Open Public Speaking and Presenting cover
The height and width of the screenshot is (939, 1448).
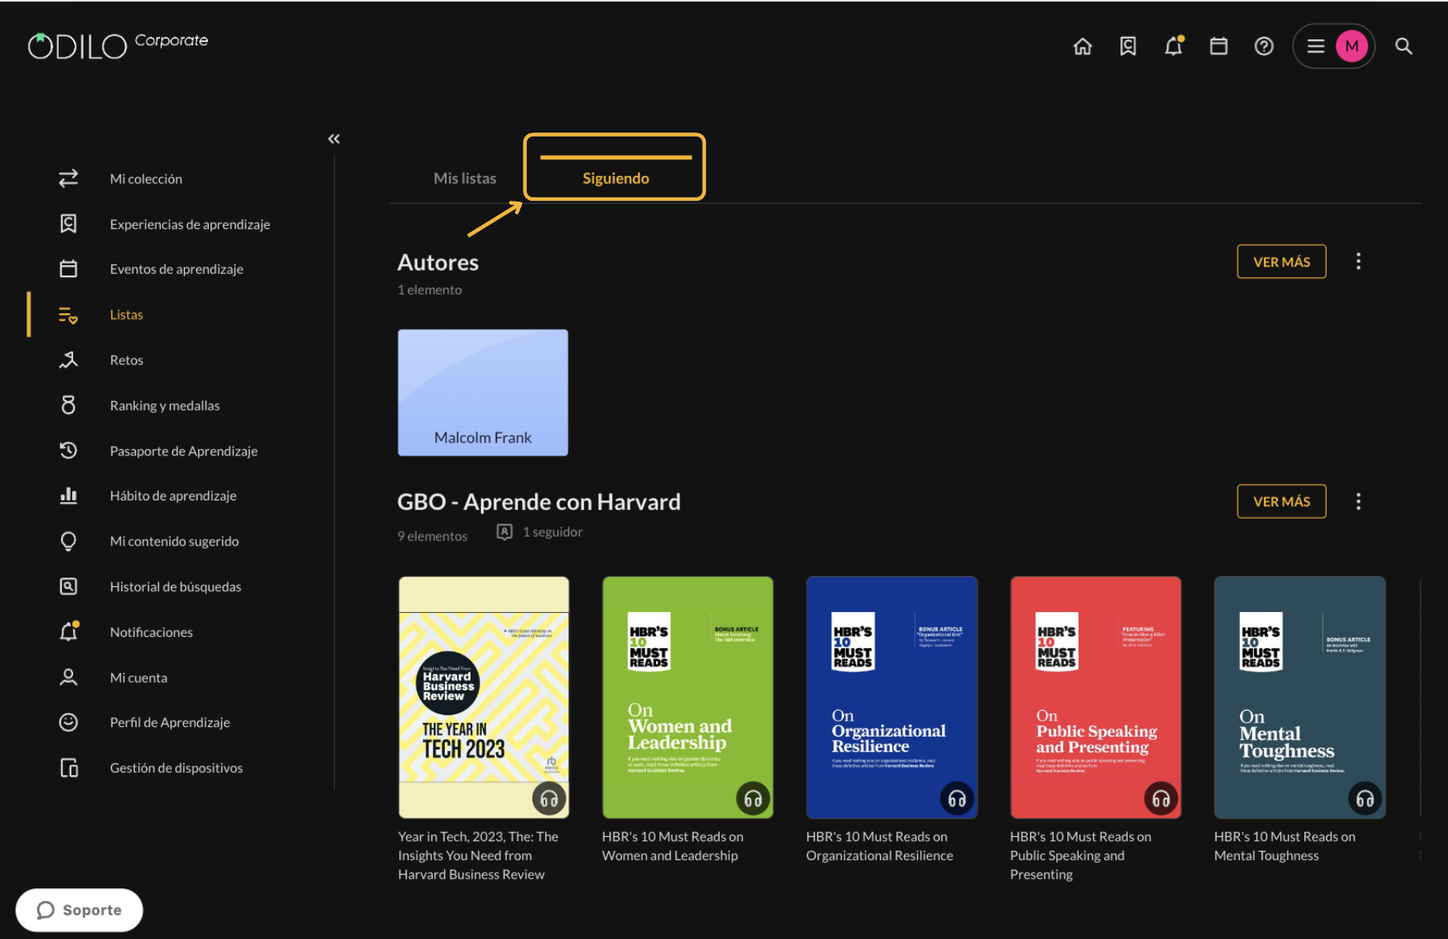click(x=1095, y=697)
